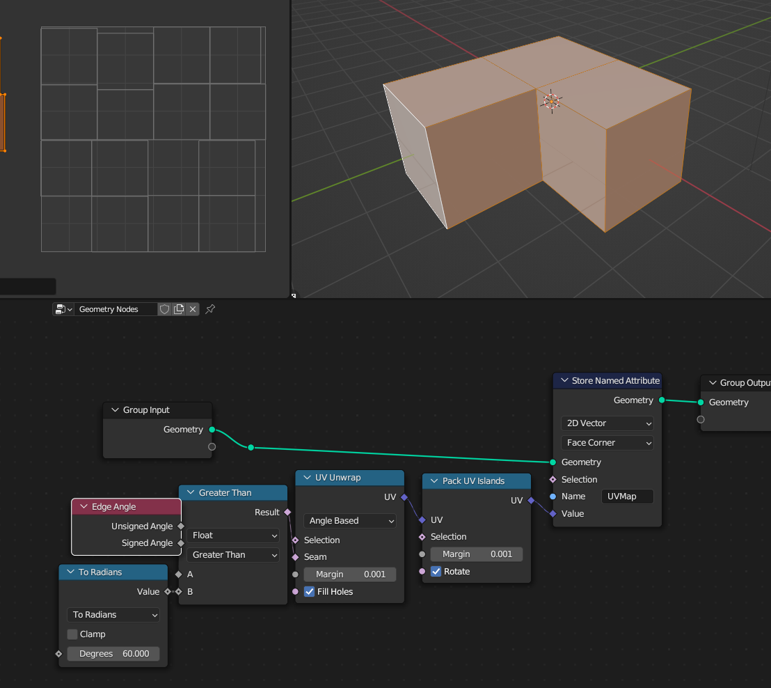This screenshot has height=688, width=771.
Task: Open the Float data type dropdown
Action: pyautogui.click(x=233, y=535)
